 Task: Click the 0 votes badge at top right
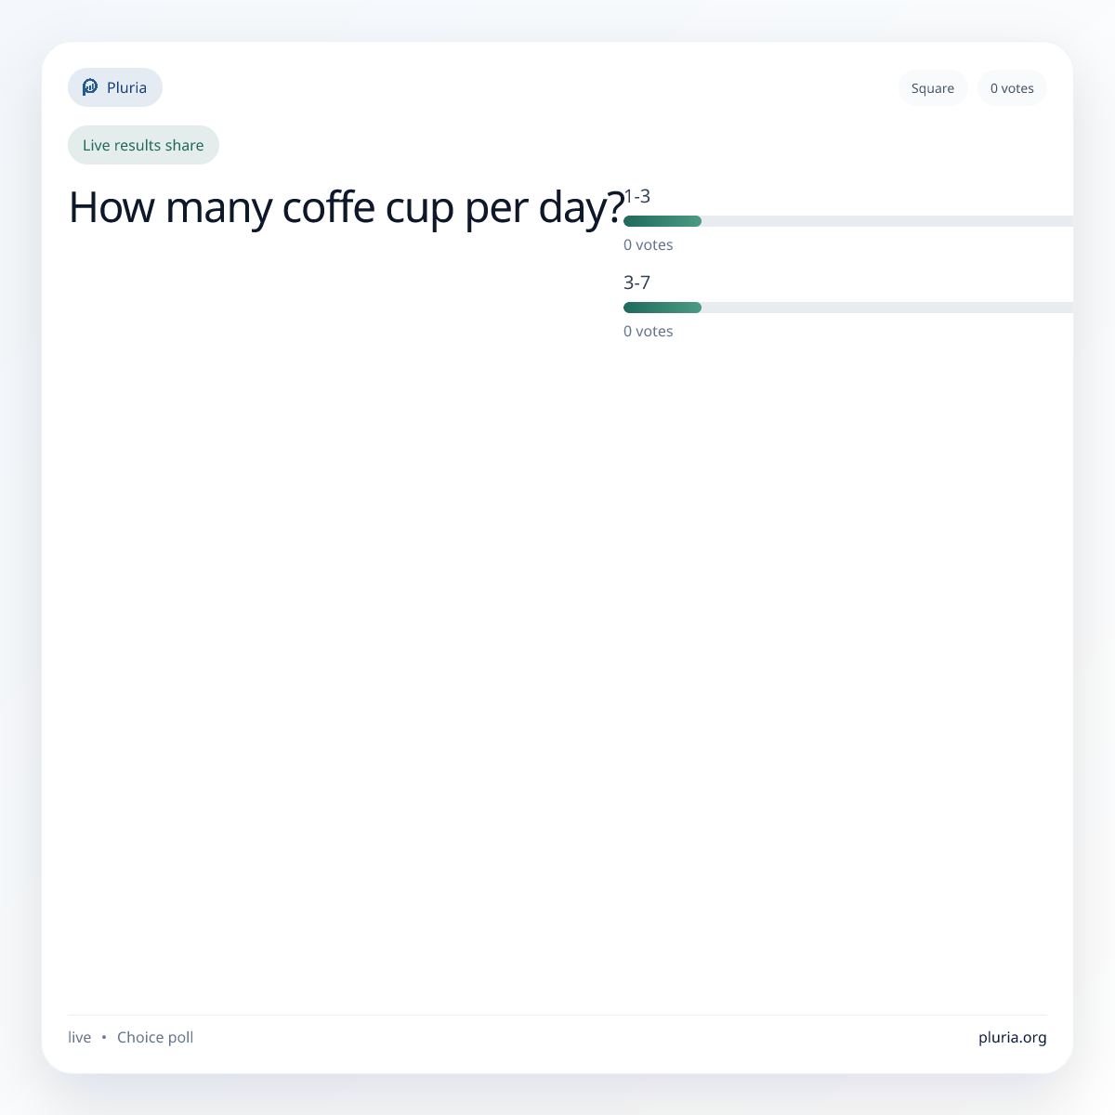(x=1012, y=88)
